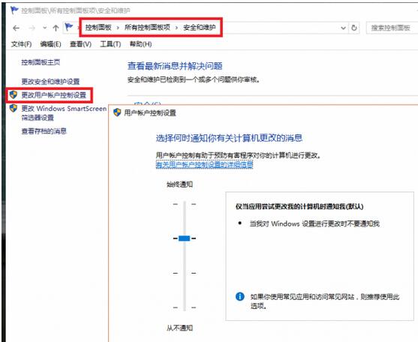This screenshot has height=342, width=418.
Task: Open the 工具(T) menu
Action: pyautogui.click(x=110, y=44)
